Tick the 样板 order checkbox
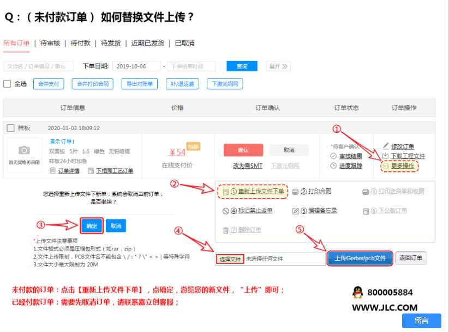The height and width of the screenshot is (332, 449). (10, 128)
